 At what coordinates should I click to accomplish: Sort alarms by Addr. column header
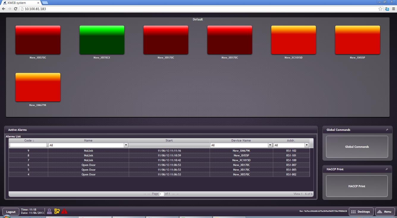[x=291, y=140]
